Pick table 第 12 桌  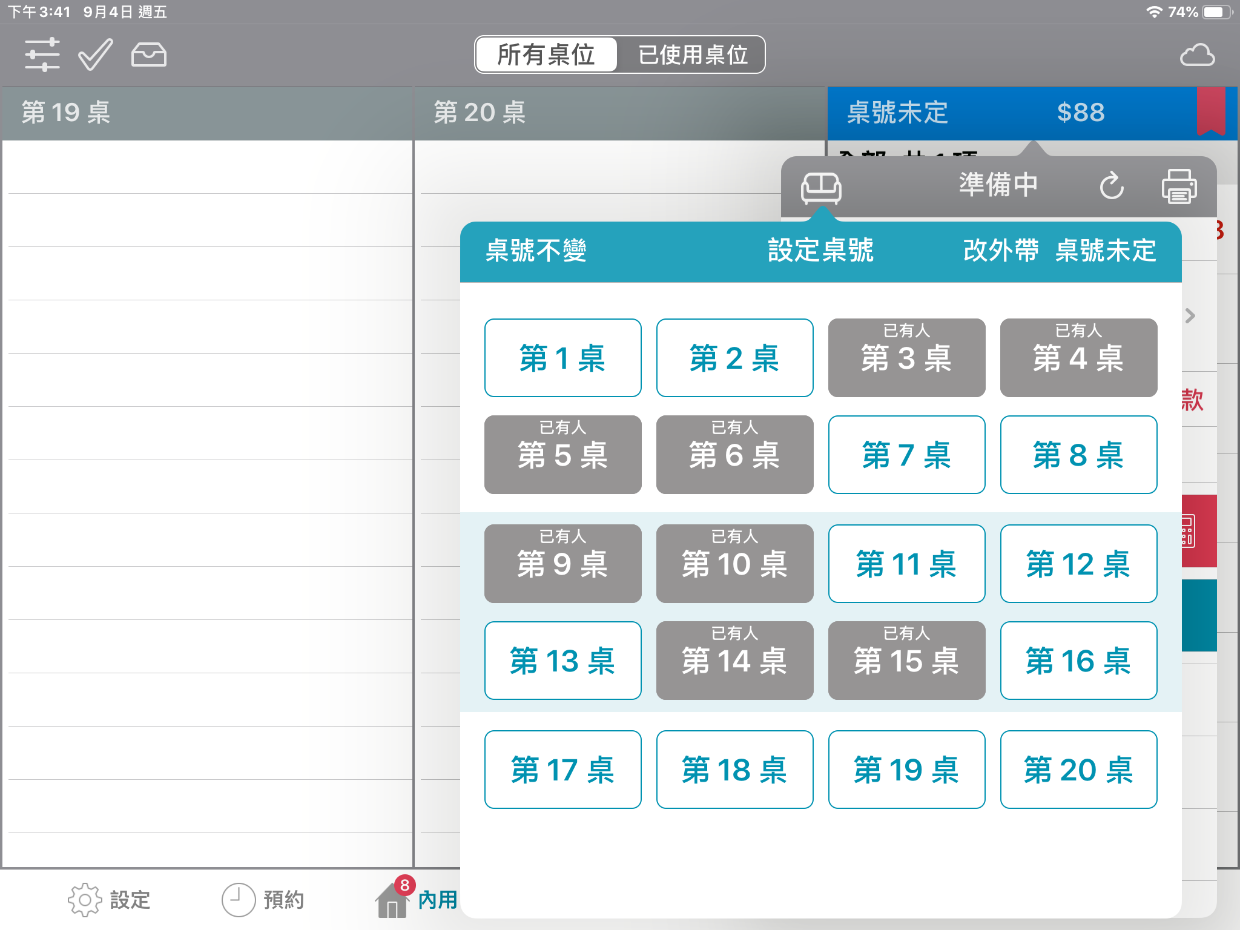click(1078, 564)
